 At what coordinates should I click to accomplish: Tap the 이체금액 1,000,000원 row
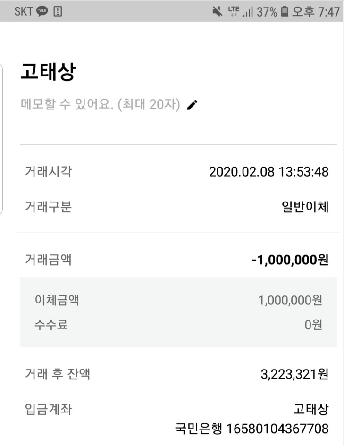click(x=178, y=300)
